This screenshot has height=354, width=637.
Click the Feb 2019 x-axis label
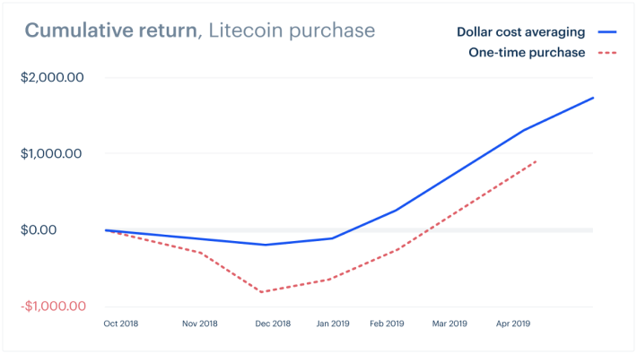pos(387,324)
